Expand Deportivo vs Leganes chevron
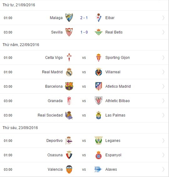 (x=163, y=141)
